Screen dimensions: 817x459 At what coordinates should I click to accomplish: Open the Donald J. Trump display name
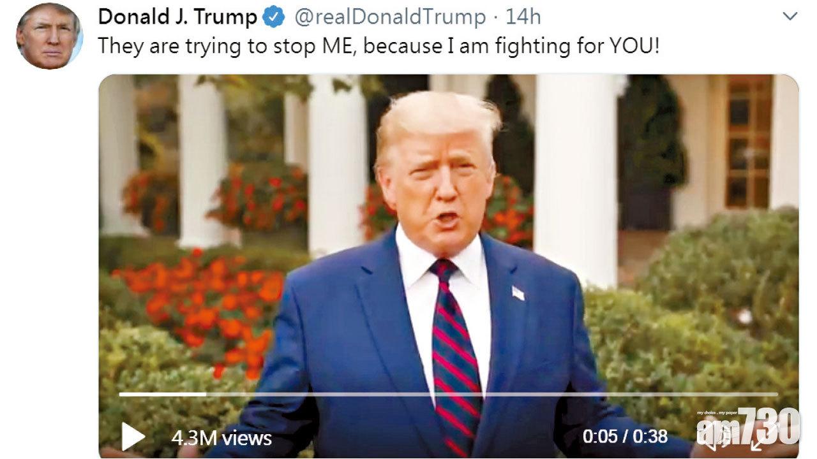click(x=177, y=17)
